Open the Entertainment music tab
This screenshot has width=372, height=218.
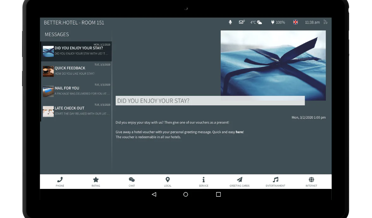tap(275, 182)
